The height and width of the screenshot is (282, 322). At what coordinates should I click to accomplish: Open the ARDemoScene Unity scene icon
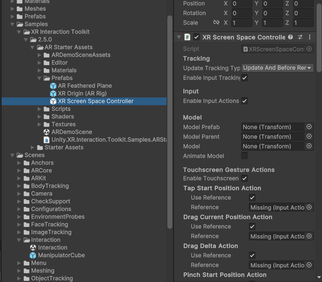47,132
